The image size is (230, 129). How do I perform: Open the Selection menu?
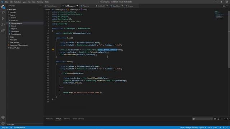click(18, 2)
